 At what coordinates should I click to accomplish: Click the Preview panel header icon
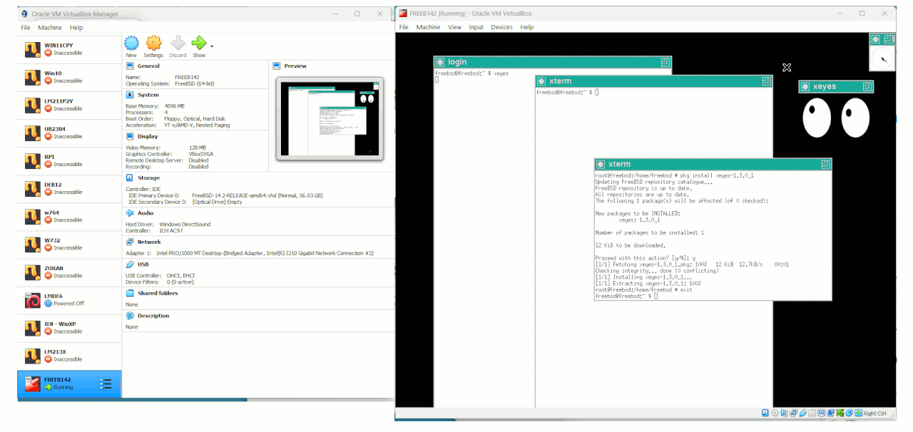click(277, 66)
